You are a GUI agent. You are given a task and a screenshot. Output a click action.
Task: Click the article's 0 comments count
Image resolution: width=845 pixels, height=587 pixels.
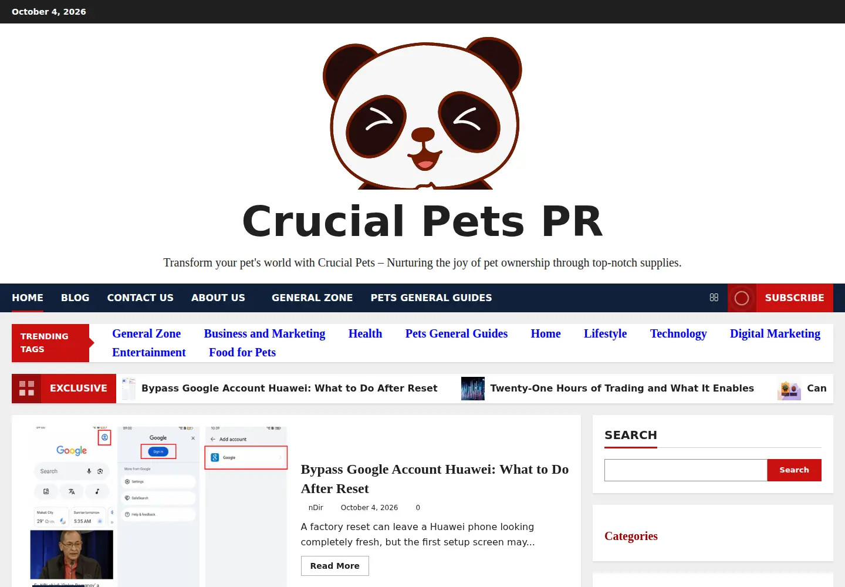(x=418, y=508)
